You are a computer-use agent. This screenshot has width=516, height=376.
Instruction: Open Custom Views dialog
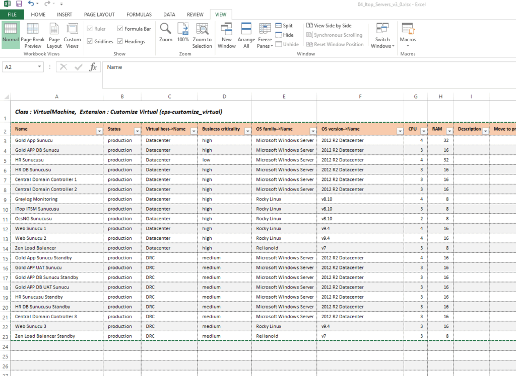(72, 35)
